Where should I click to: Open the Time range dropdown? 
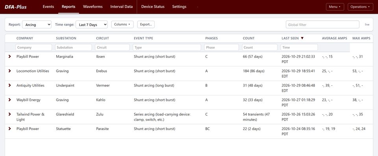pos(92,24)
